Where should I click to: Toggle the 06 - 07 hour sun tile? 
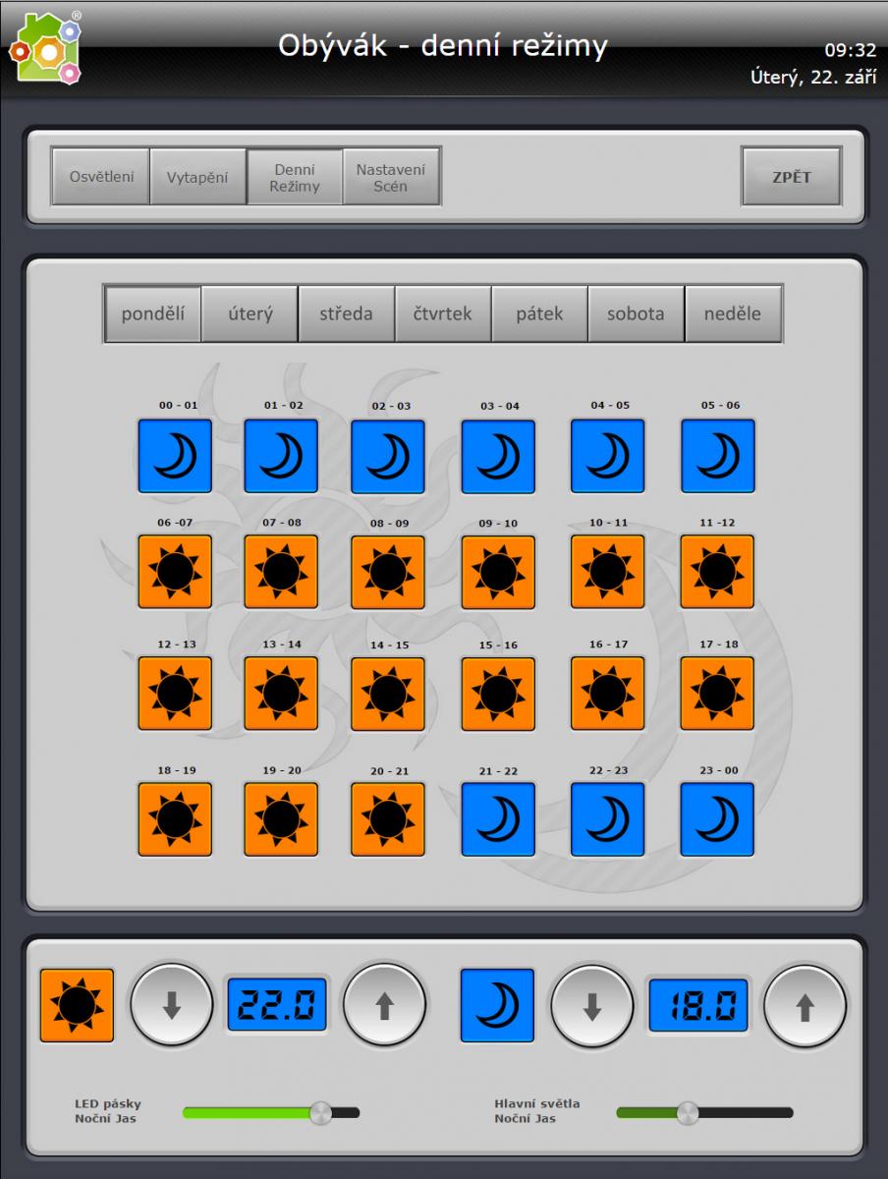tap(175, 572)
